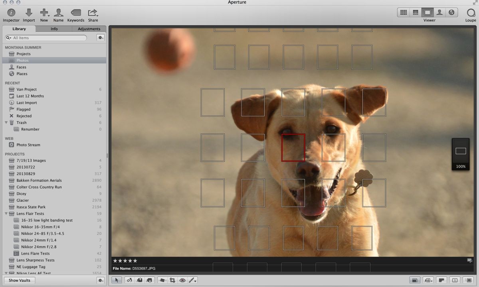Switch to Places globe view in view switcher
479x287 pixels.
click(451, 12)
